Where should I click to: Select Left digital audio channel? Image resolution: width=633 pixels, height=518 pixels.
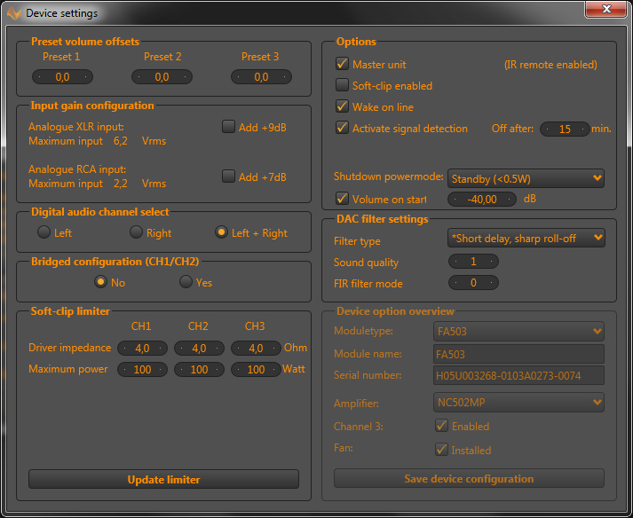click(44, 232)
